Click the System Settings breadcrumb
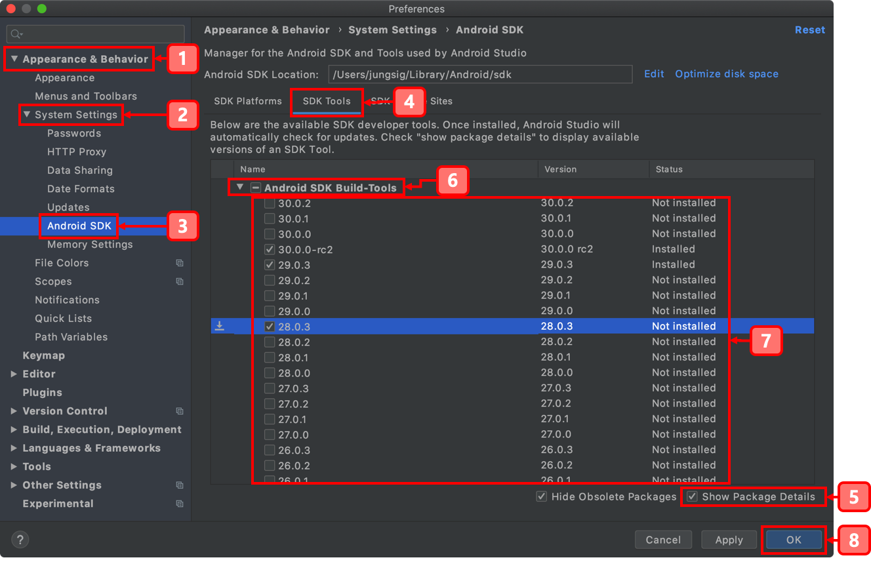Viewport: 871px width, 562px height. [392, 30]
